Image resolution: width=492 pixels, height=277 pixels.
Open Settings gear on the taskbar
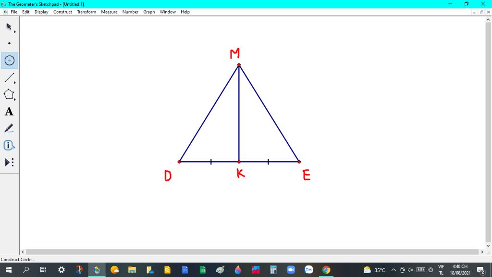pyautogui.click(x=61, y=270)
